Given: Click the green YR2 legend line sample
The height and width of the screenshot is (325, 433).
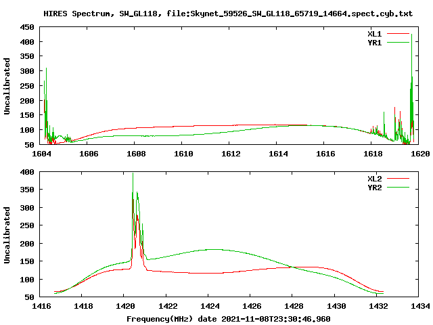Looking at the screenshot, I should [398, 188].
